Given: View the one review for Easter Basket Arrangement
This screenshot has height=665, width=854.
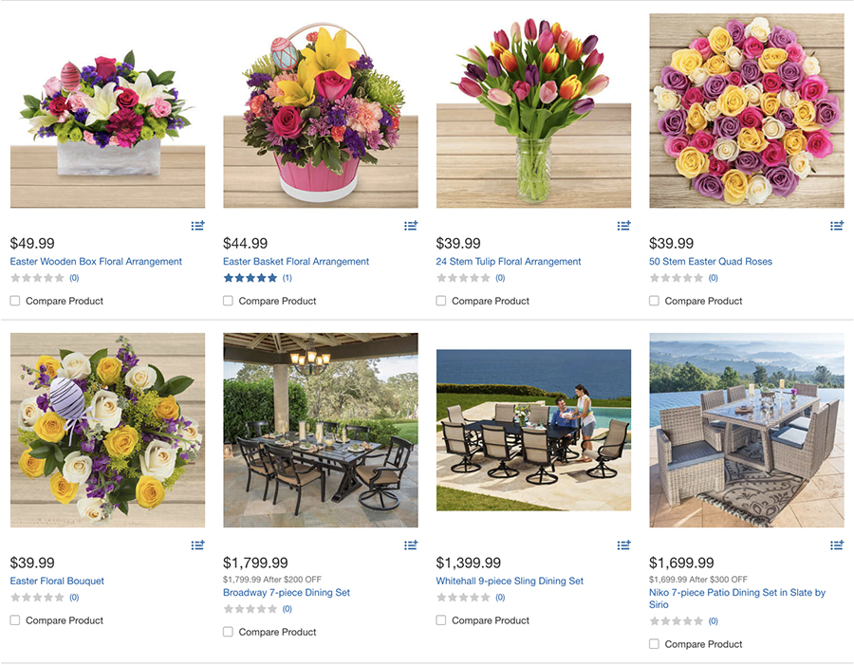Looking at the screenshot, I should [287, 279].
